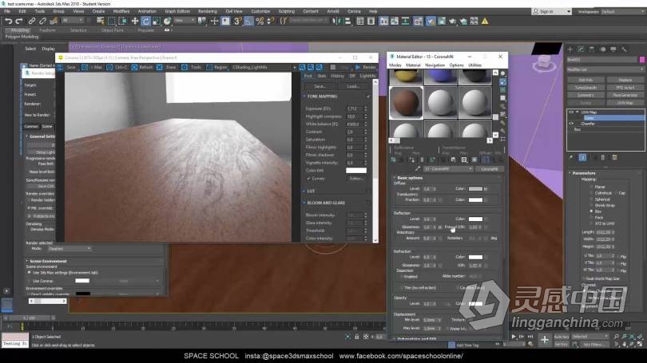Click Save... button in Post tab
The width and height of the screenshot is (647, 363).
coord(320,86)
